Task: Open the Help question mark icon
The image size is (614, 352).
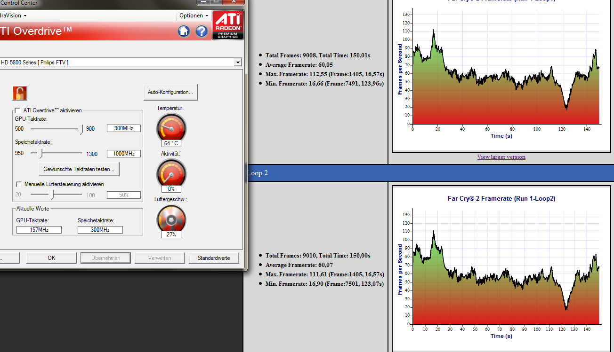Action: 202,31
